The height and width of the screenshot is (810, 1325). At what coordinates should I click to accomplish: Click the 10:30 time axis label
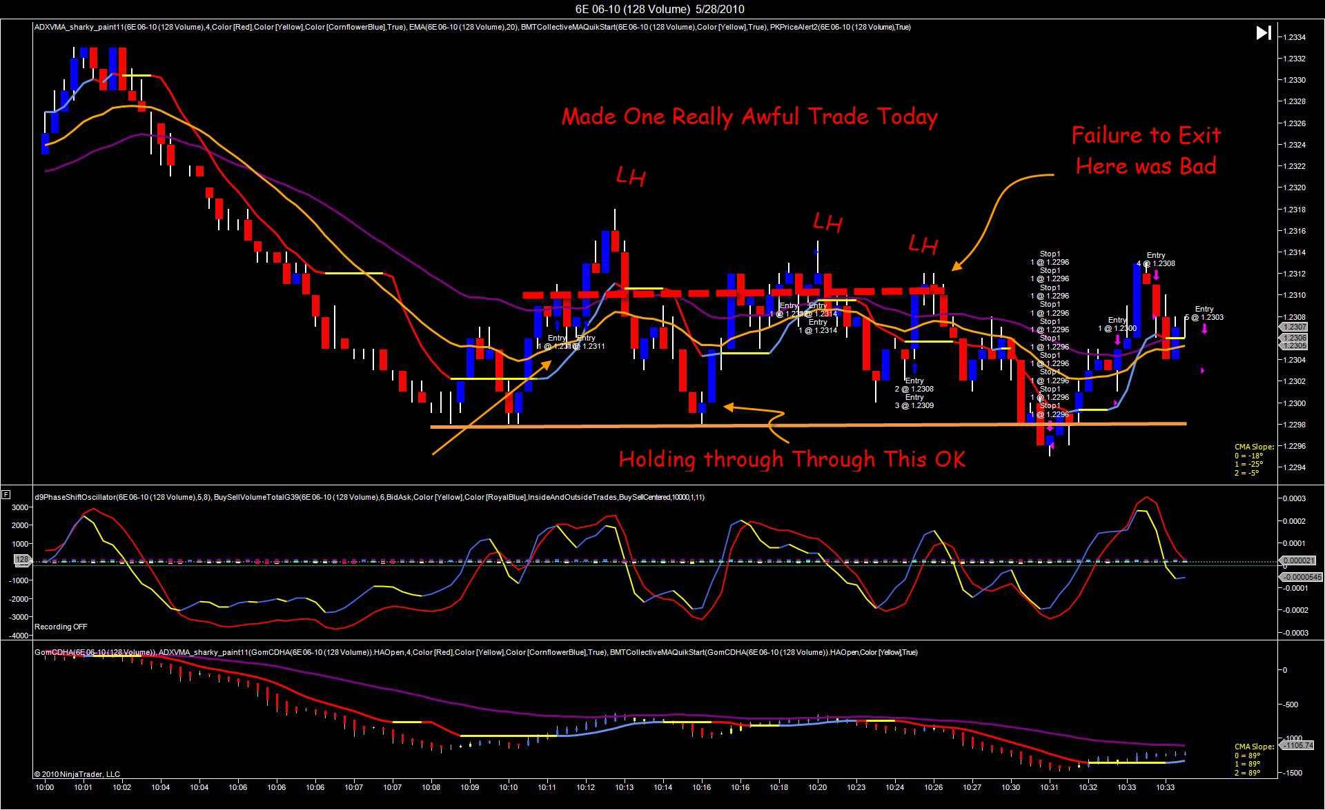1011,787
